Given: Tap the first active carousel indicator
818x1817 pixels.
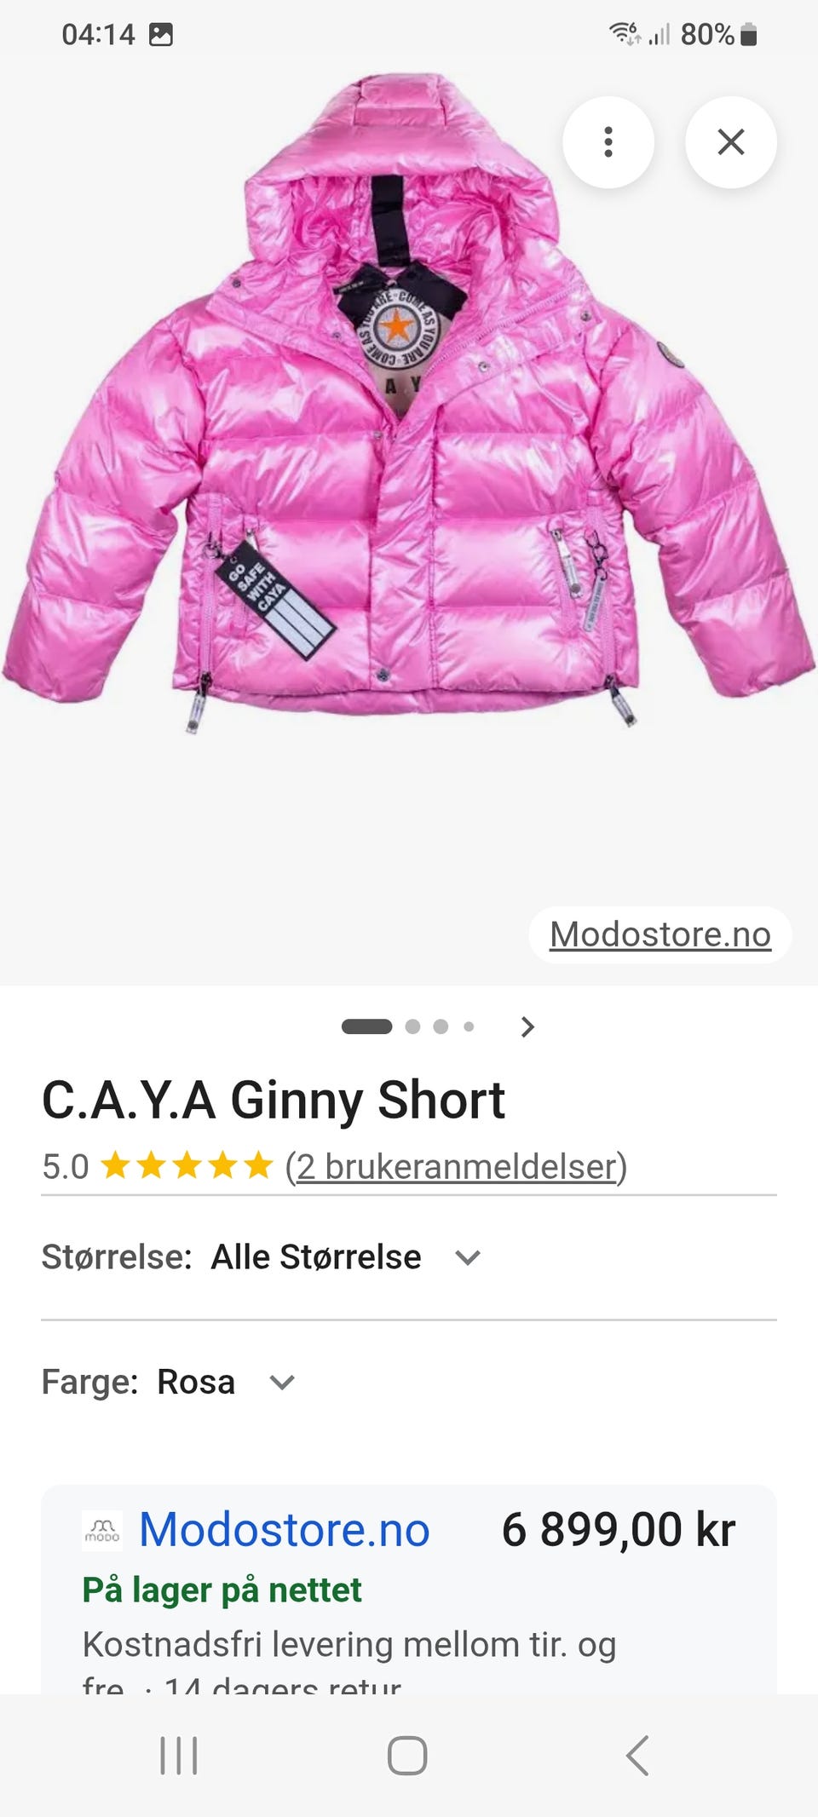Looking at the screenshot, I should coord(366,1026).
